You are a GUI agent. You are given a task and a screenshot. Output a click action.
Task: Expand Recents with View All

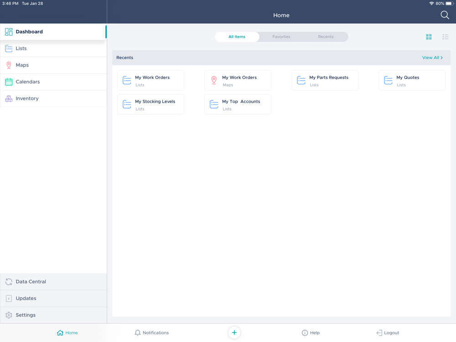432,58
